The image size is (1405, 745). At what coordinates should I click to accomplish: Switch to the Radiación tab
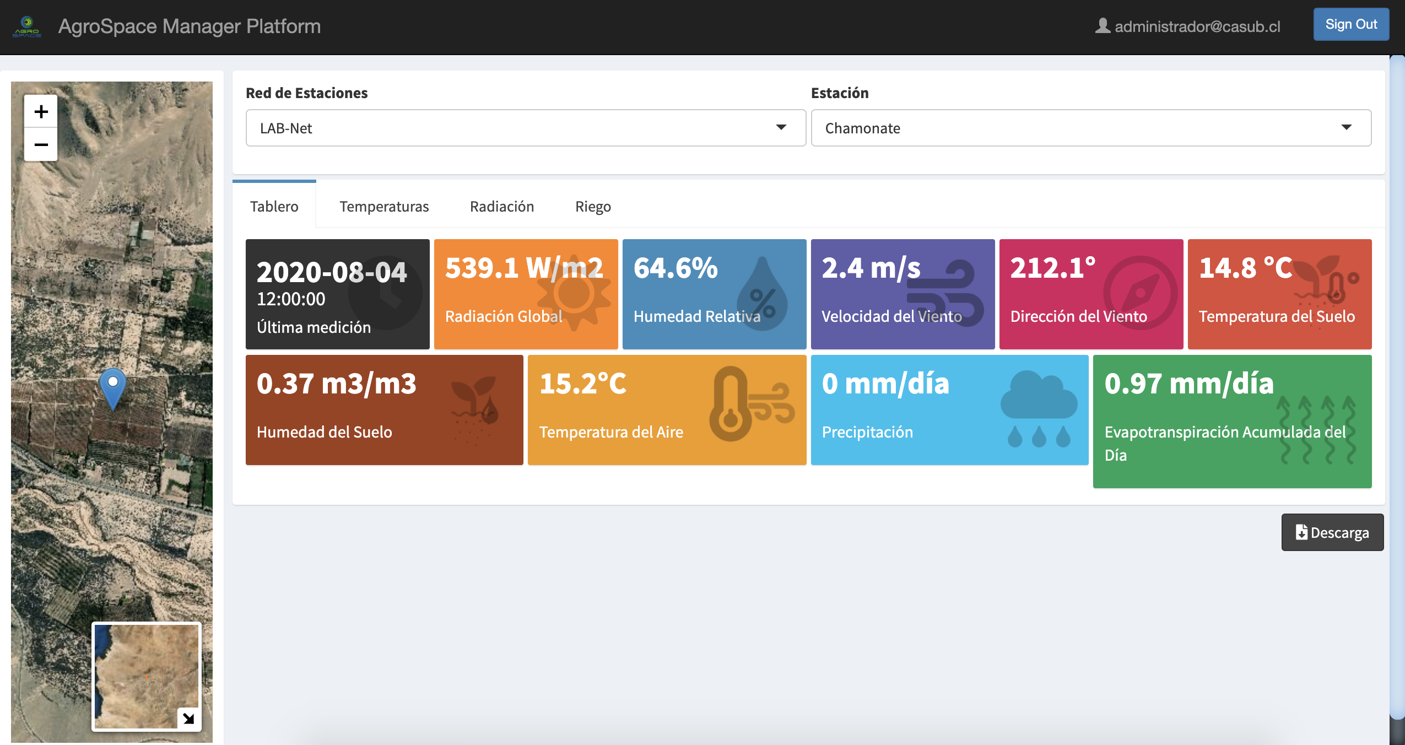pyautogui.click(x=501, y=206)
